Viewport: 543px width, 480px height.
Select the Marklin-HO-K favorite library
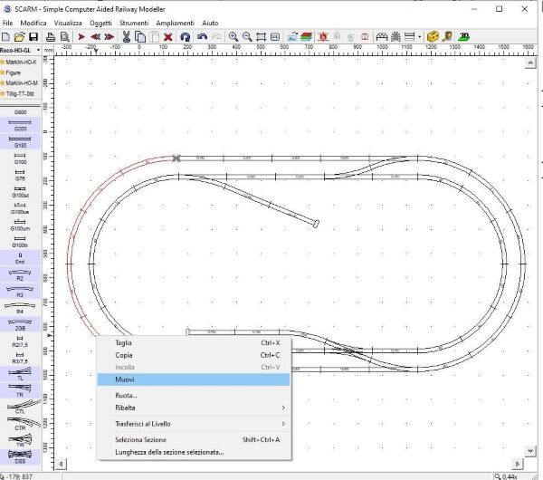[24, 62]
